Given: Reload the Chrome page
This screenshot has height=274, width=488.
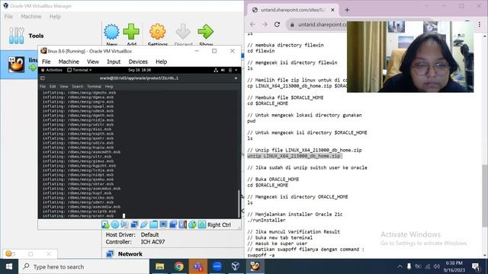Looking at the screenshot, I should point(277,24).
